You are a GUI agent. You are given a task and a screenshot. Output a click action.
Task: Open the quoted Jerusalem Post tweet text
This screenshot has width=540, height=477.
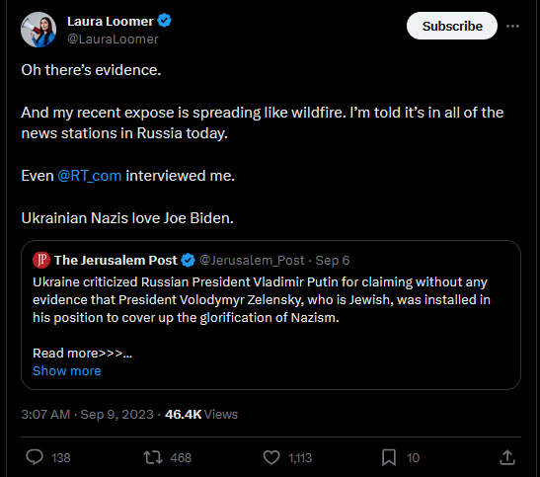coord(262,299)
